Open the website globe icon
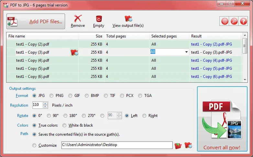This screenshot has width=253, height=157. pyautogui.click(x=225, y=21)
